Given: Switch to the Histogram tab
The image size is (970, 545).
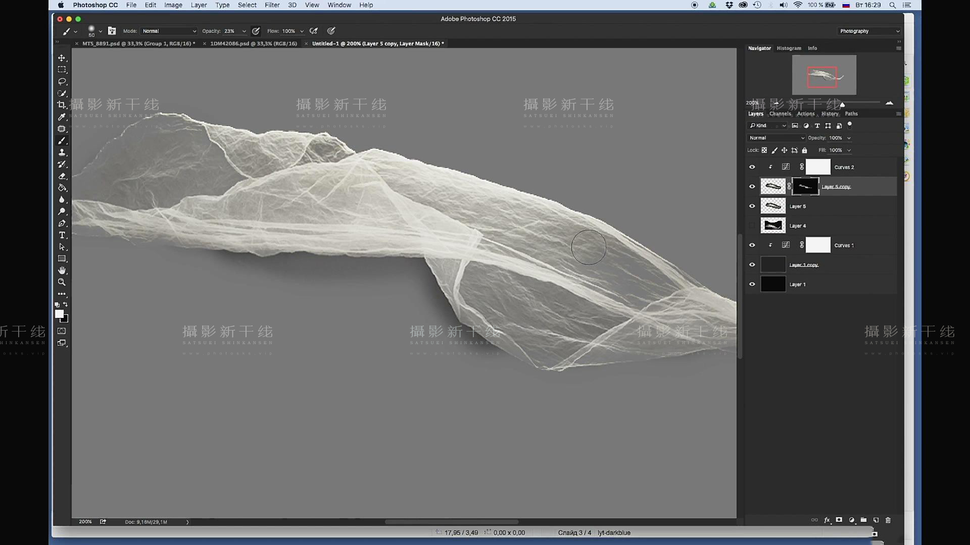Looking at the screenshot, I should (x=789, y=48).
